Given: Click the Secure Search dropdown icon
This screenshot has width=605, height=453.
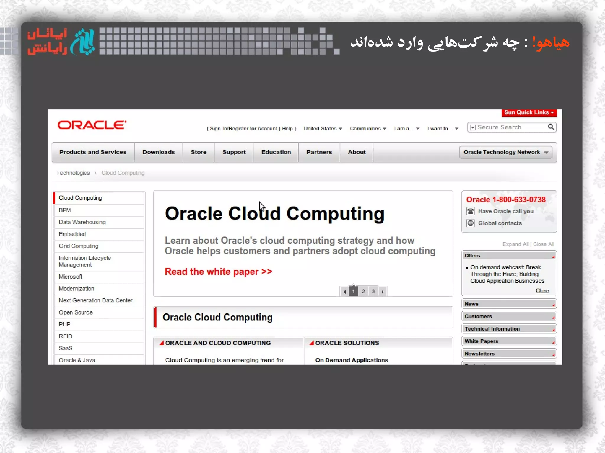Looking at the screenshot, I should coord(473,127).
